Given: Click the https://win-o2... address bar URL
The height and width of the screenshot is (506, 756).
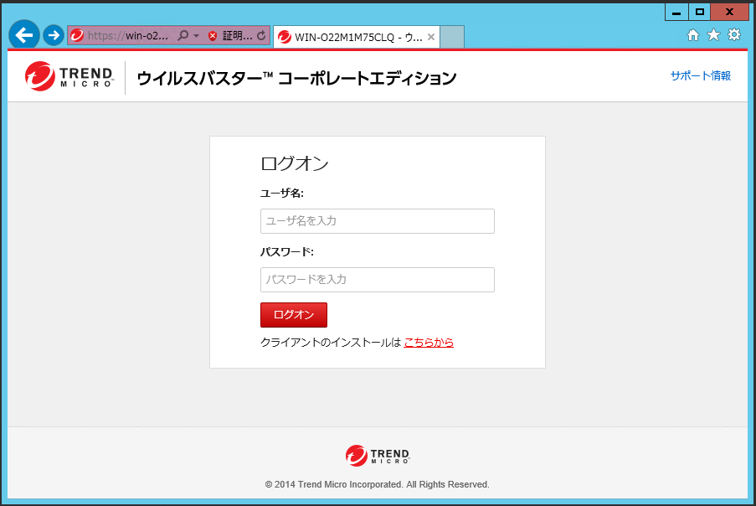Looking at the screenshot, I should 128,36.
